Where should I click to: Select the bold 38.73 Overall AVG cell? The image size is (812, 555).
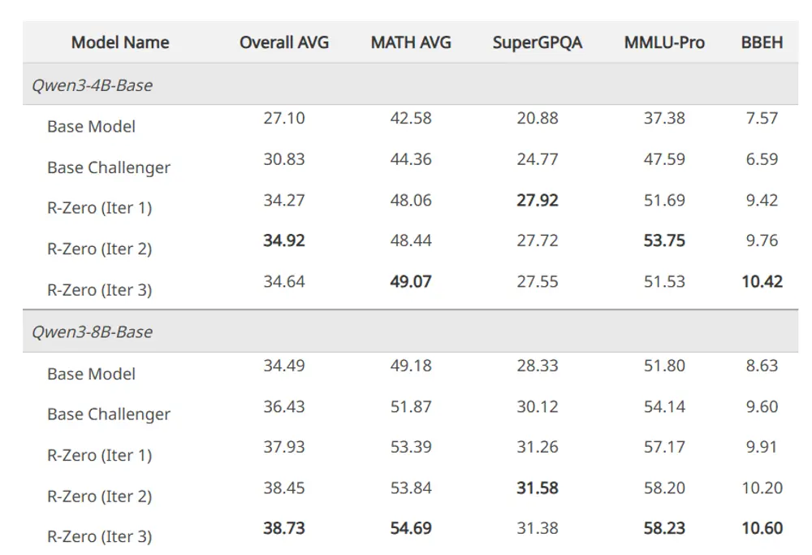[284, 528]
